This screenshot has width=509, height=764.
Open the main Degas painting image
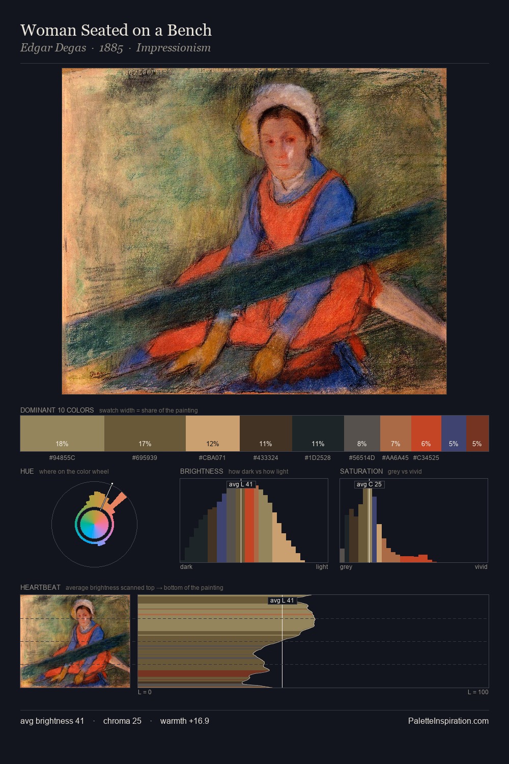tap(254, 231)
